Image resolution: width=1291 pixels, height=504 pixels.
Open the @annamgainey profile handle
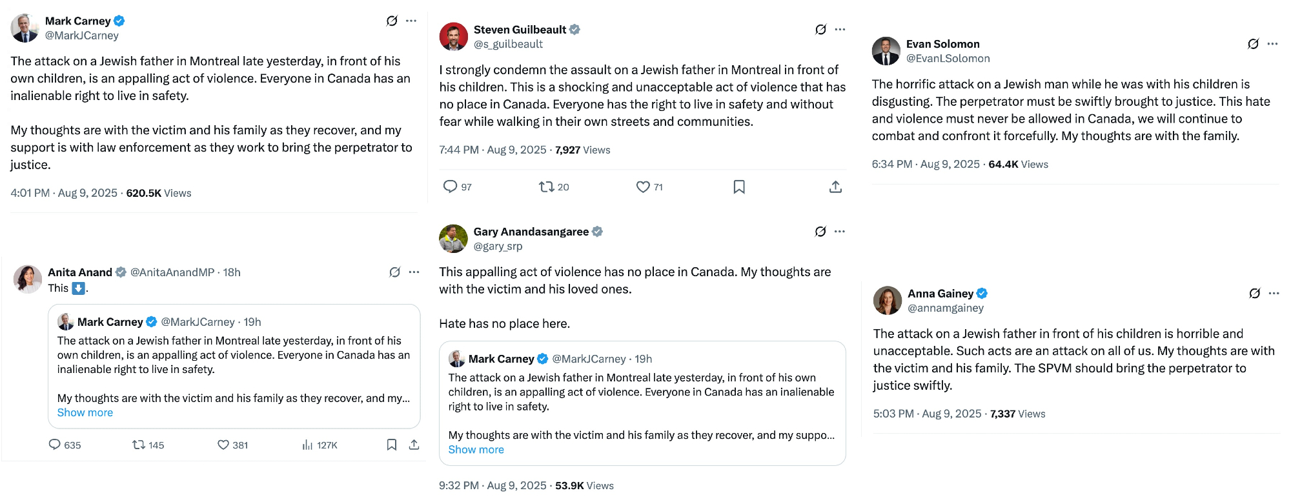946,308
